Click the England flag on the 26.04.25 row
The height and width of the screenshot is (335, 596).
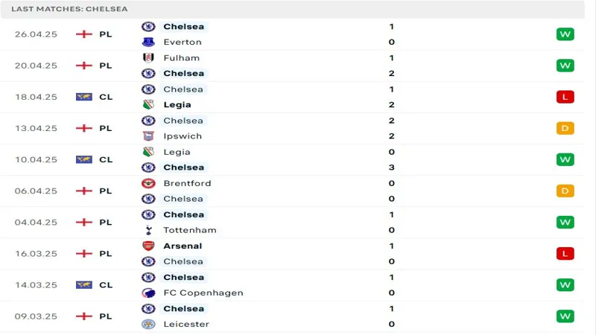tap(84, 34)
